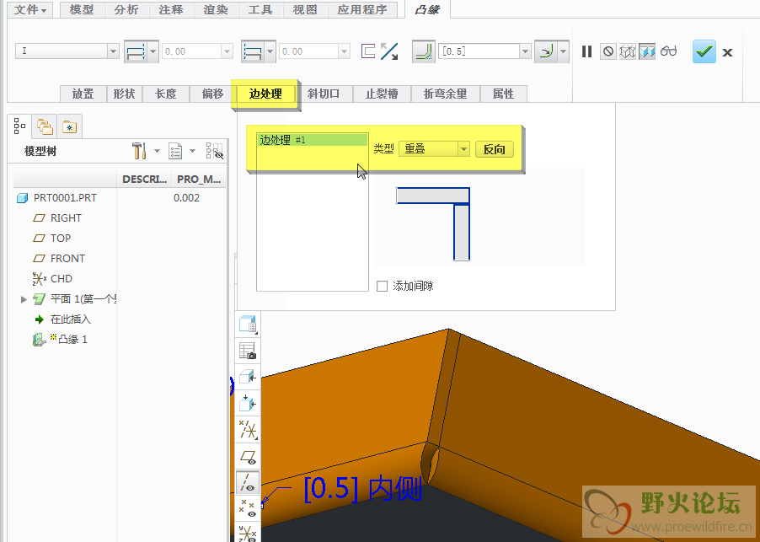Switch to the 渲染 ribbon tab
Image resolution: width=760 pixels, height=542 pixels.
(216, 10)
